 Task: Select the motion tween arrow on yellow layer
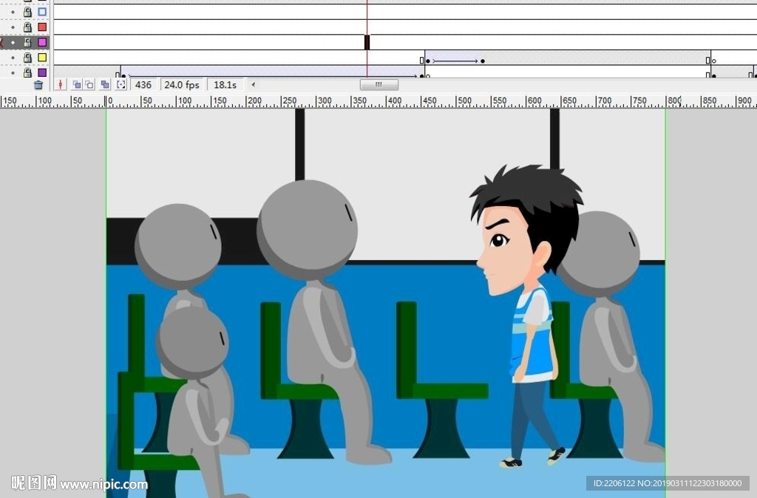[455, 61]
